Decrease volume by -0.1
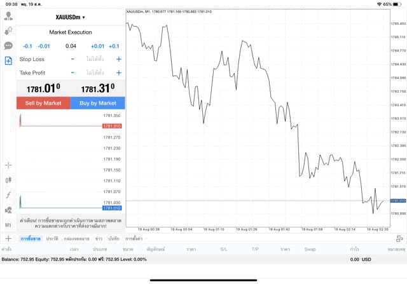 pyautogui.click(x=27, y=46)
